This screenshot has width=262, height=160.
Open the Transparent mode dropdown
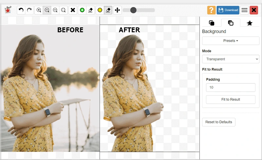pos(231,59)
